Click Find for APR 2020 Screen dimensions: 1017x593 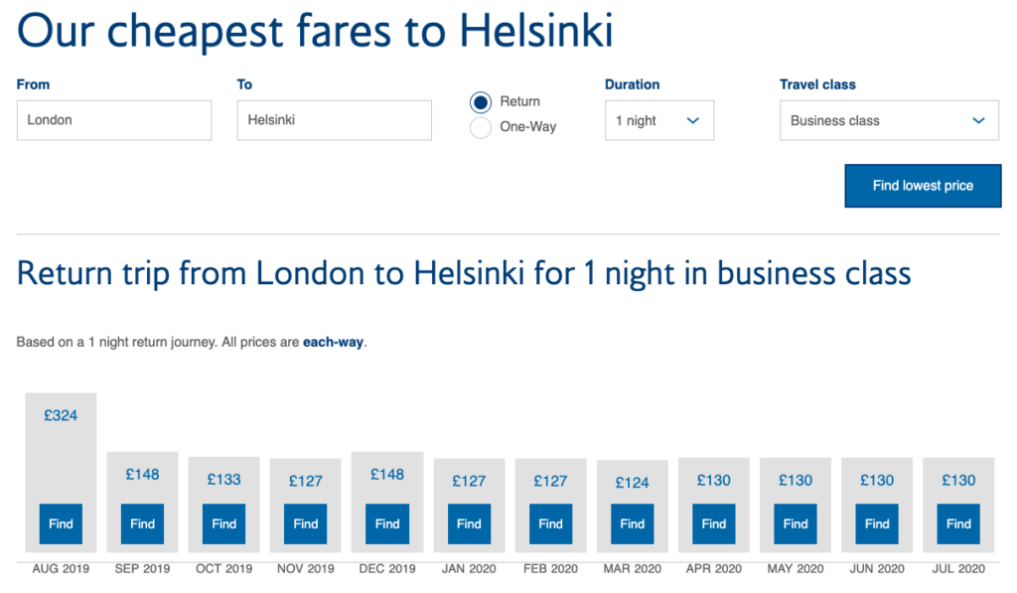click(714, 523)
